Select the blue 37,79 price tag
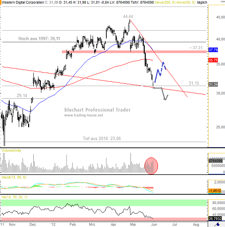Image resolution: width=225 pixels, height=227 pixels. pyautogui.click(x=213, y=50)
